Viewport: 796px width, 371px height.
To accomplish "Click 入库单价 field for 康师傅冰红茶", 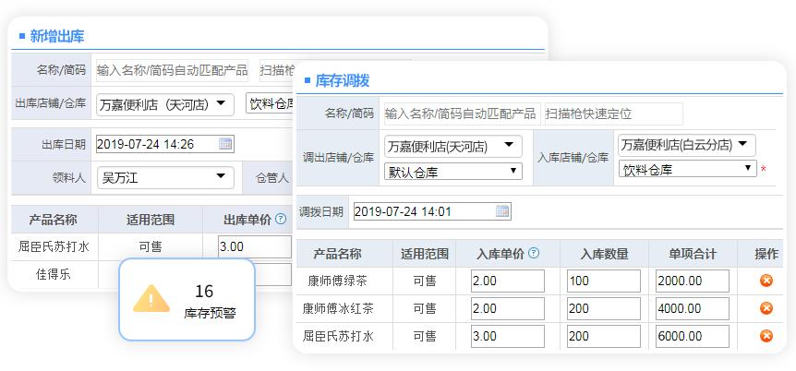I will 508,308.
